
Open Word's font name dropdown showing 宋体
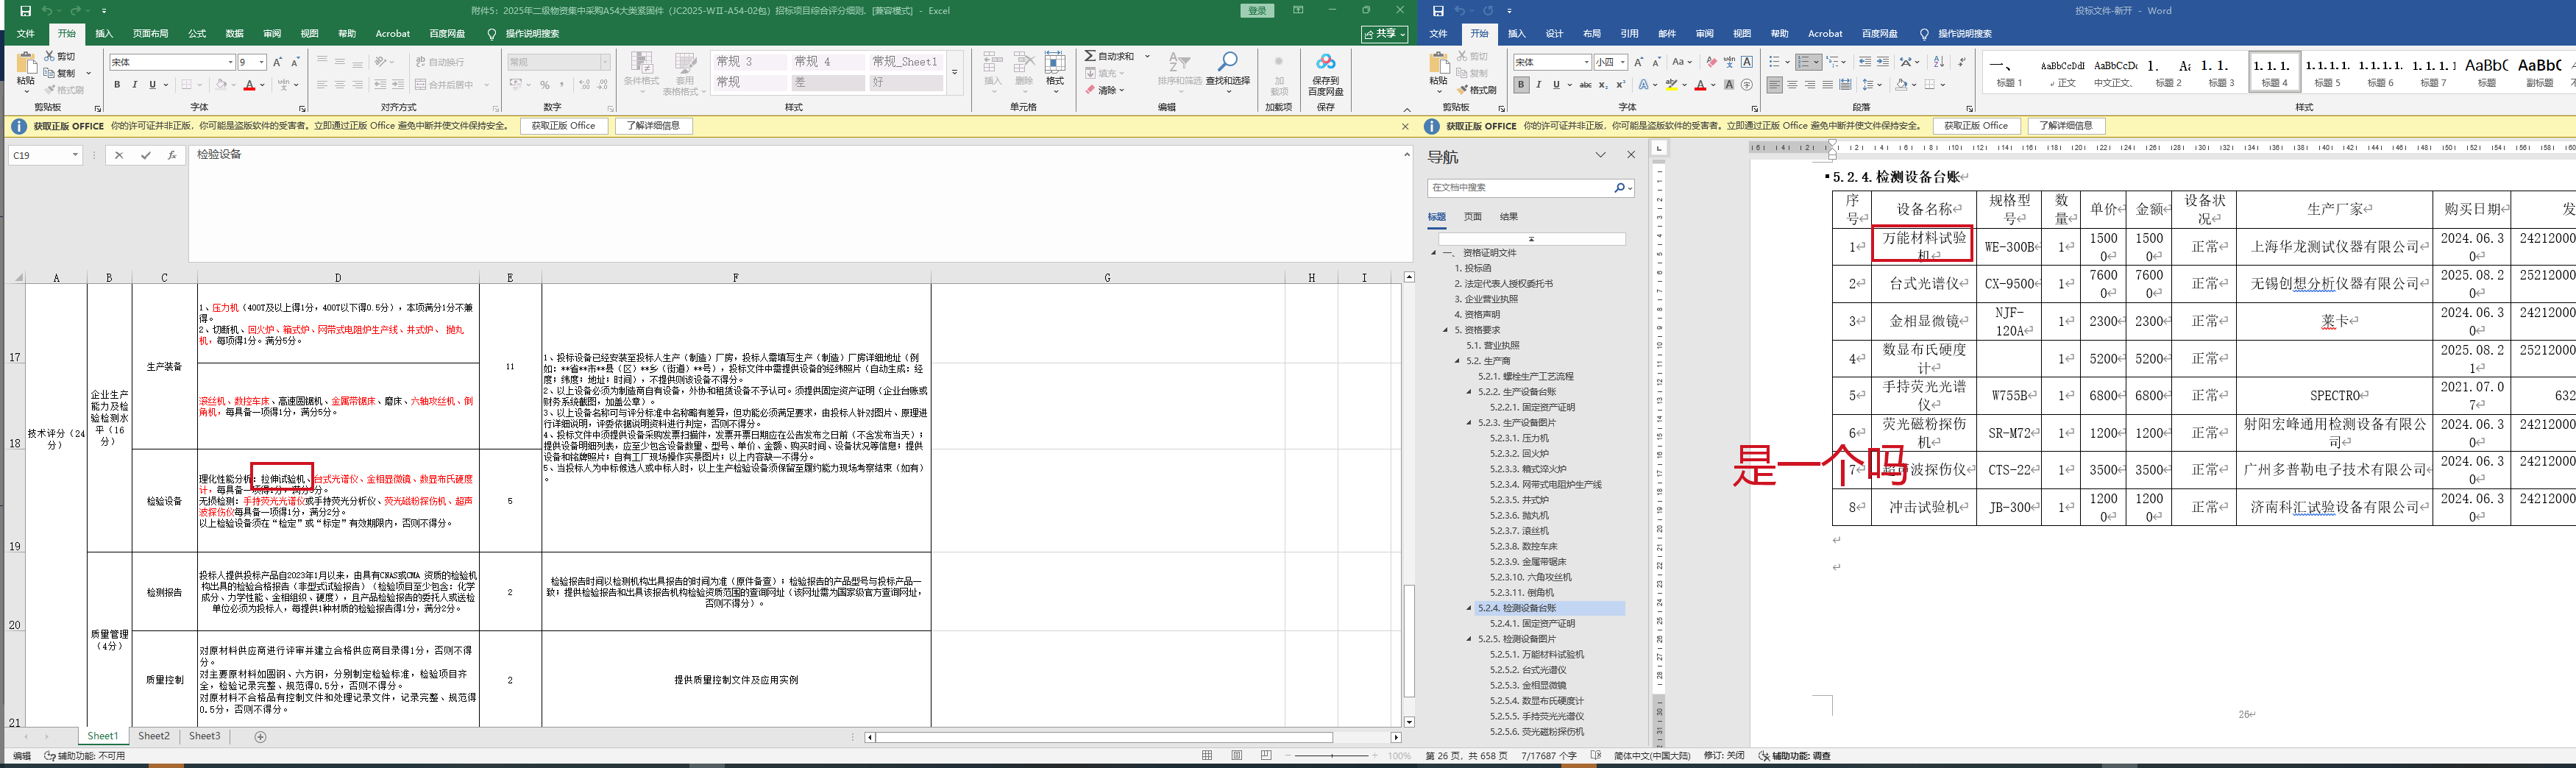click(1586, 62)
